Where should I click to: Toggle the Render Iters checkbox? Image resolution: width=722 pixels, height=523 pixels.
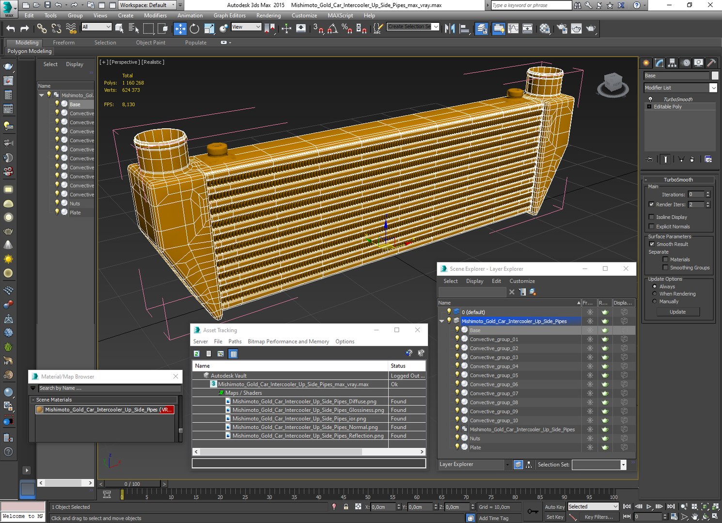(651, 204)
